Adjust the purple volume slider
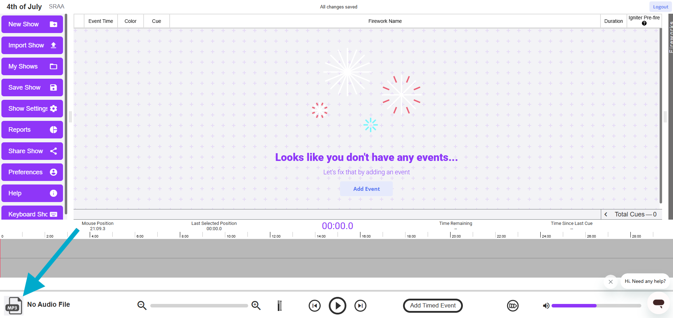The height and width of the screenshot is (318, 673). point(596,306)
